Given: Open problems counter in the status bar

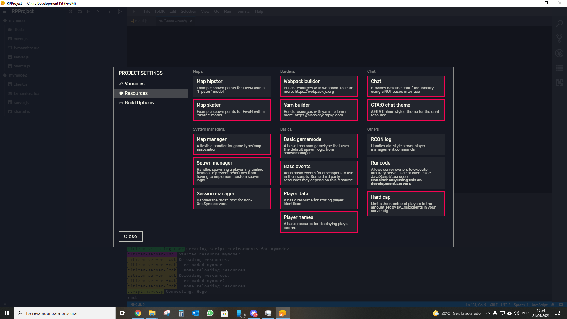Looking at the screenshot, I should 138,305.
